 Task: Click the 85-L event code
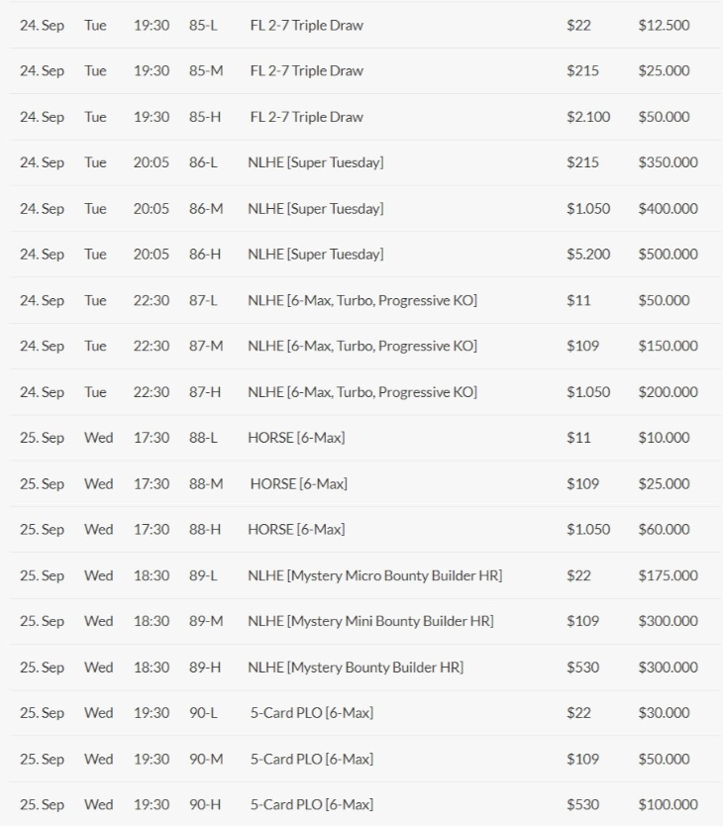(x=203, y=25)
